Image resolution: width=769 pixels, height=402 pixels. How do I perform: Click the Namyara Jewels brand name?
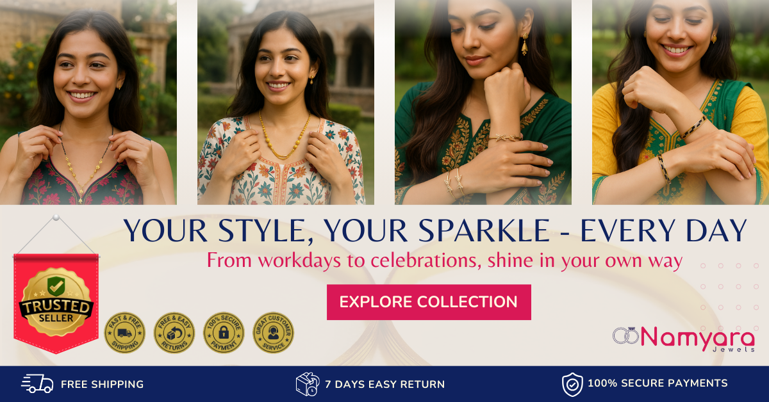pyautogui.click(x=698, y=337)
